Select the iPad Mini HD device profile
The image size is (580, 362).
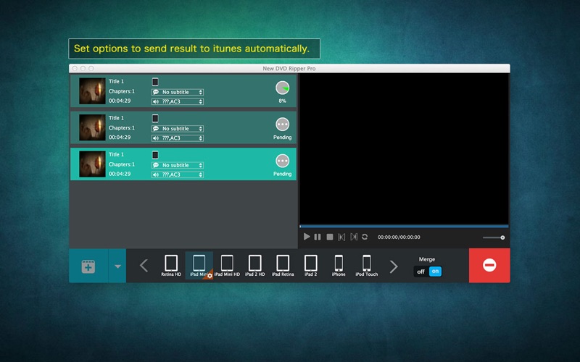227,266
